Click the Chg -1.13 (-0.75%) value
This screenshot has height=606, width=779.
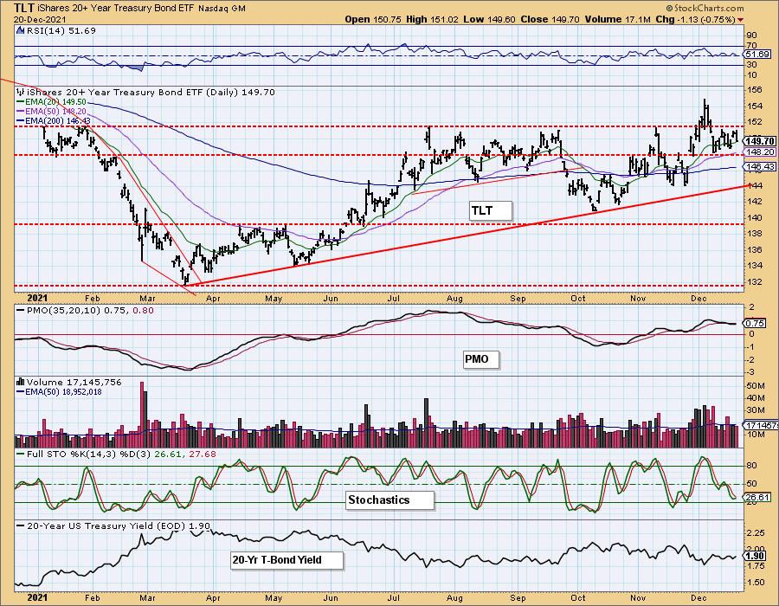[696, 19]
